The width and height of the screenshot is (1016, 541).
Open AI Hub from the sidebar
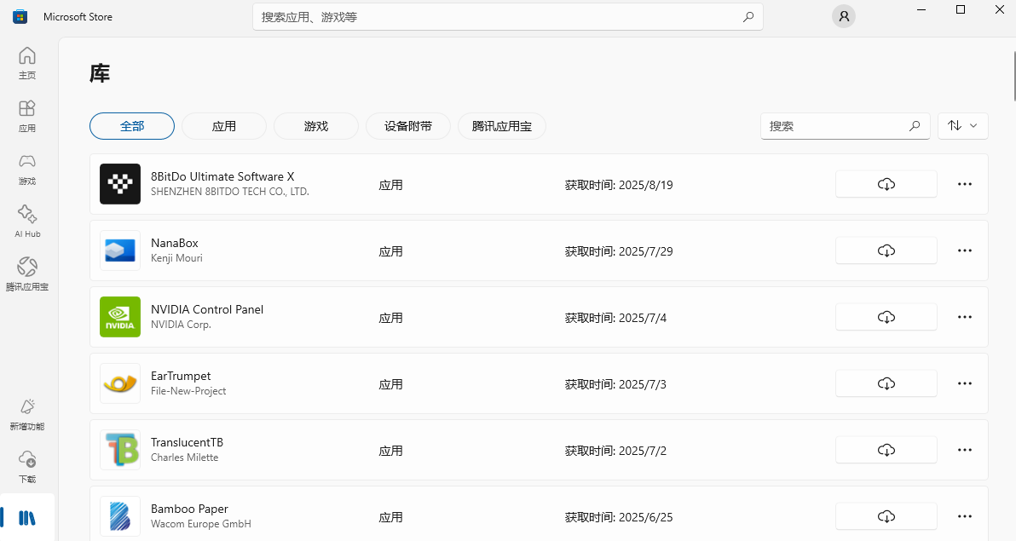click(27, 222)
